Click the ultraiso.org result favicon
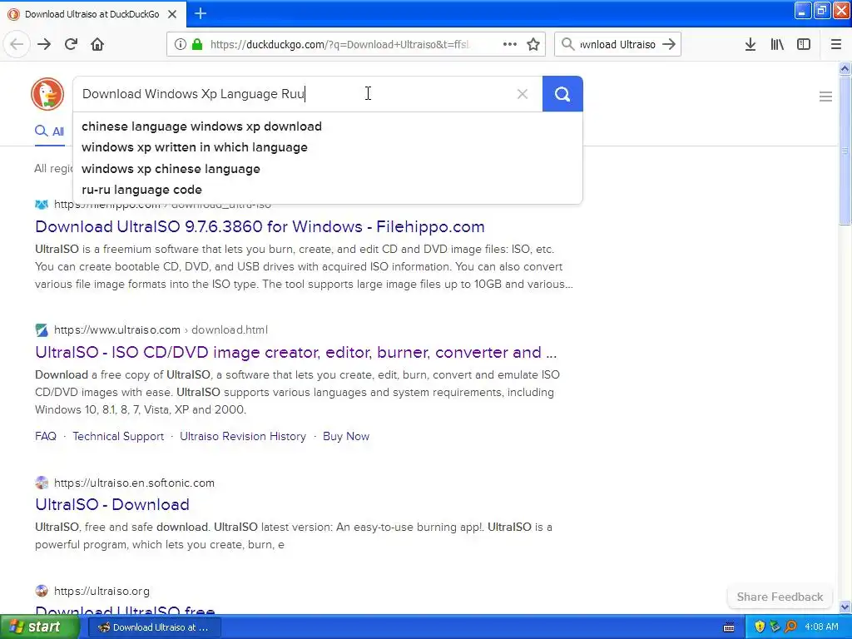852x639 pixels. coord(42,591)
